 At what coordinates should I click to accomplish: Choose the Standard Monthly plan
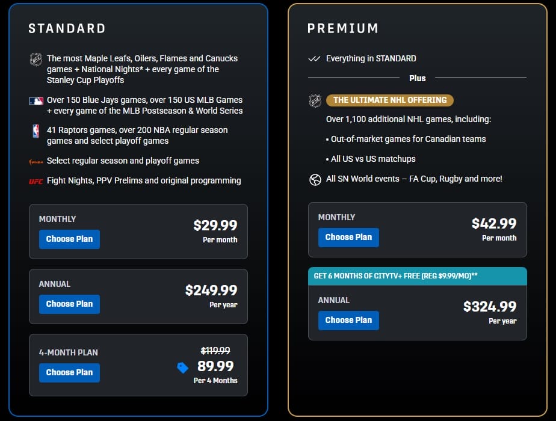point(69,239)
